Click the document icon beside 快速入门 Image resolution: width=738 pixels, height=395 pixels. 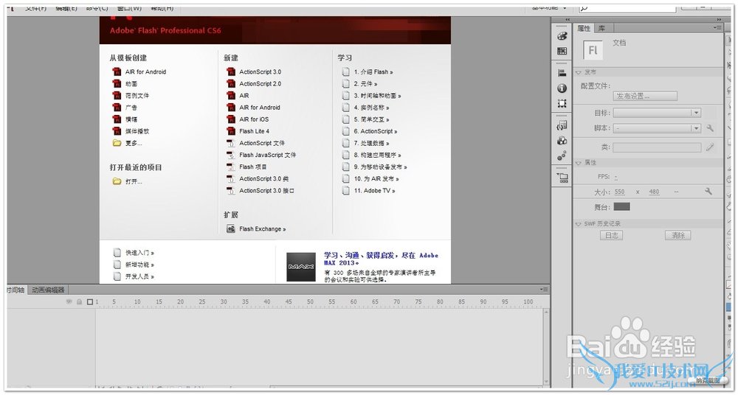(x=117, y=253)
